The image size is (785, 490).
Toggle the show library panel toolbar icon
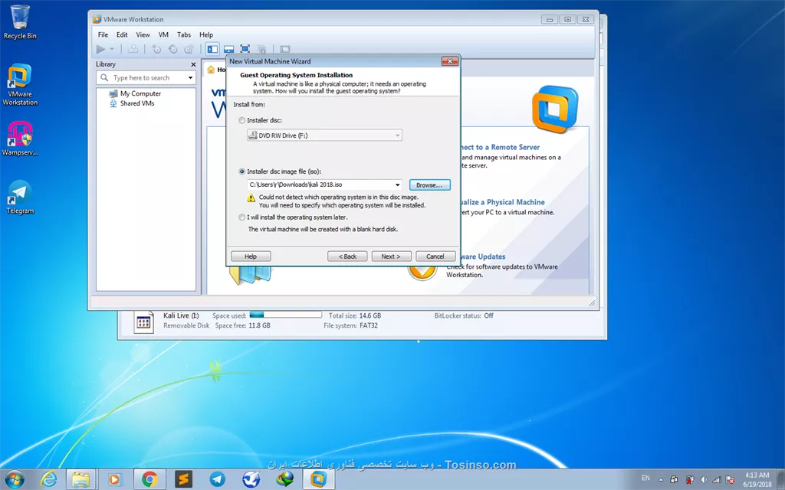(x=213, y=49)
